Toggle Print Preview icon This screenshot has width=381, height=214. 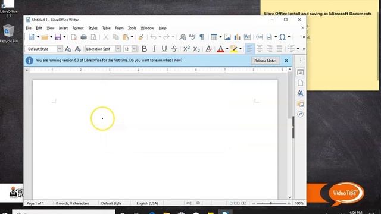(93, 37)
